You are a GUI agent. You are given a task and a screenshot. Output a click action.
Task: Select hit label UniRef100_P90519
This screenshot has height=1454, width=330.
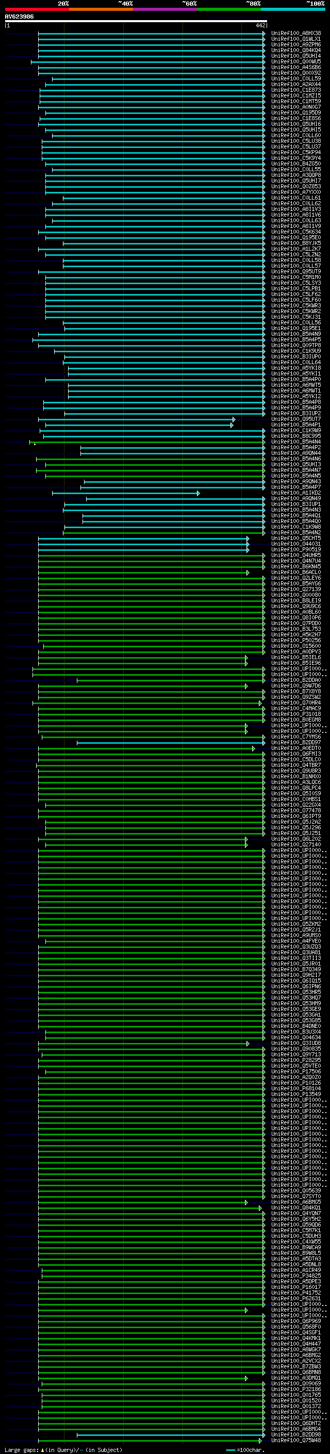click(x=296, y=550)
